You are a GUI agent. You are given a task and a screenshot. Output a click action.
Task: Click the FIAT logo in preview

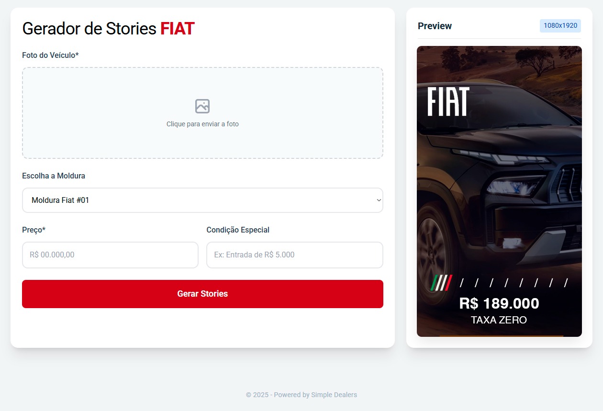[448, 101]
